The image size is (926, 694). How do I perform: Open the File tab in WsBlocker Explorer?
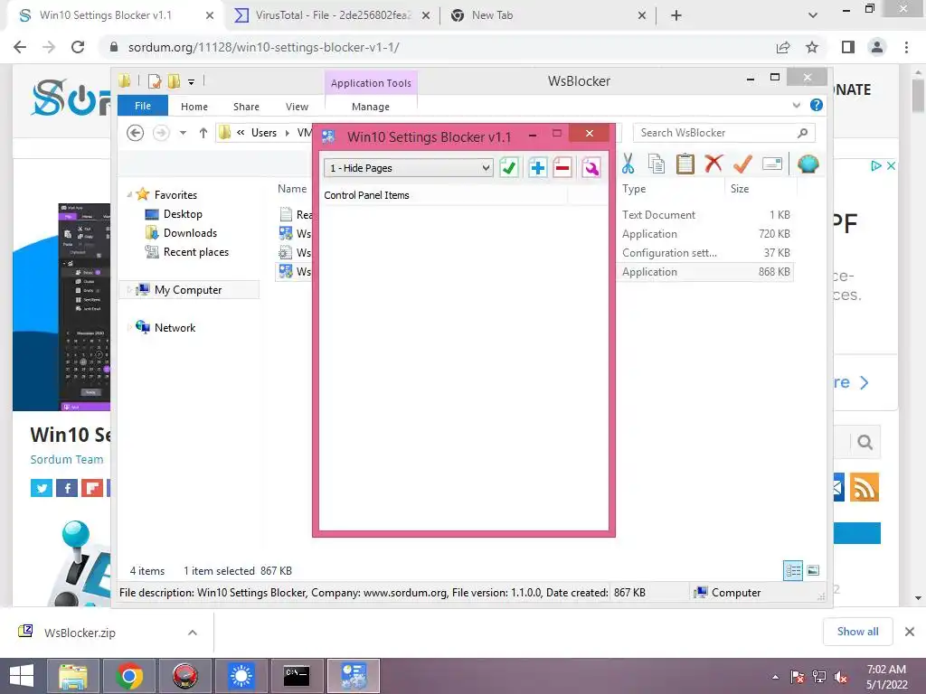pos(143,107)
